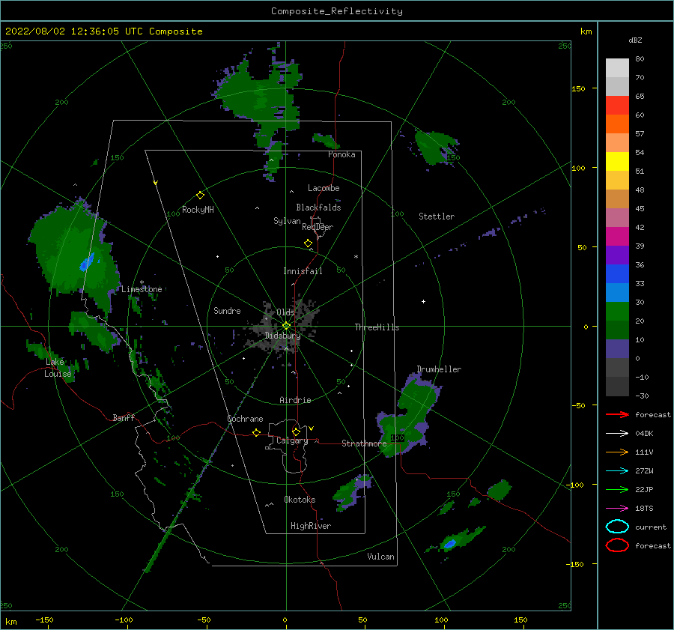
Task: Click the yellow diamond marker in Calgary
Action: pos(296,431)
